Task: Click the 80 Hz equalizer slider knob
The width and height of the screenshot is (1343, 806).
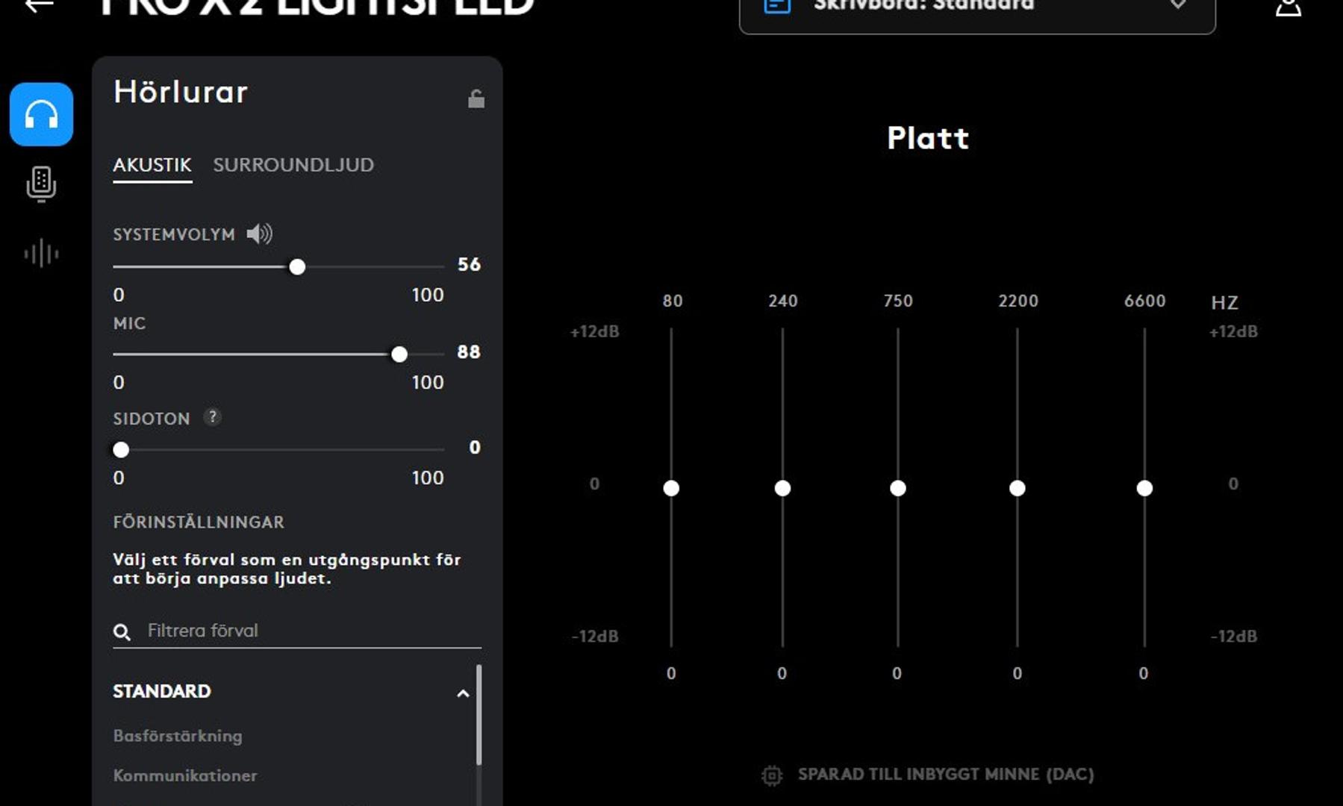Action: [671, 488]
